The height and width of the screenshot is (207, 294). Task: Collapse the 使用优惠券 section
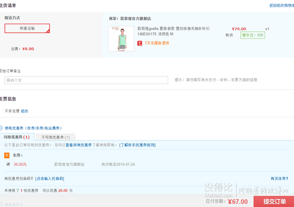click(2, 128)
